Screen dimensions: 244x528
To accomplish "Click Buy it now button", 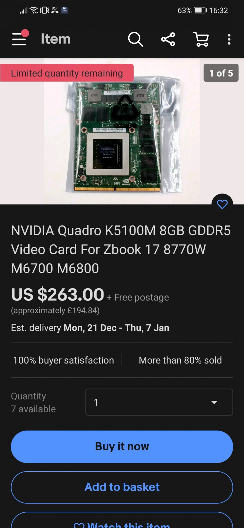I will pyautogui.click(x=122, y=447).
